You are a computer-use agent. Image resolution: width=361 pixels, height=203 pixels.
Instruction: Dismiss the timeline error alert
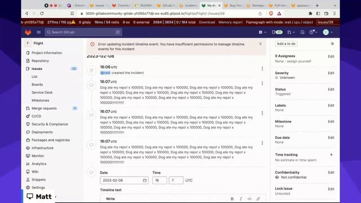(x=260, y=44)
